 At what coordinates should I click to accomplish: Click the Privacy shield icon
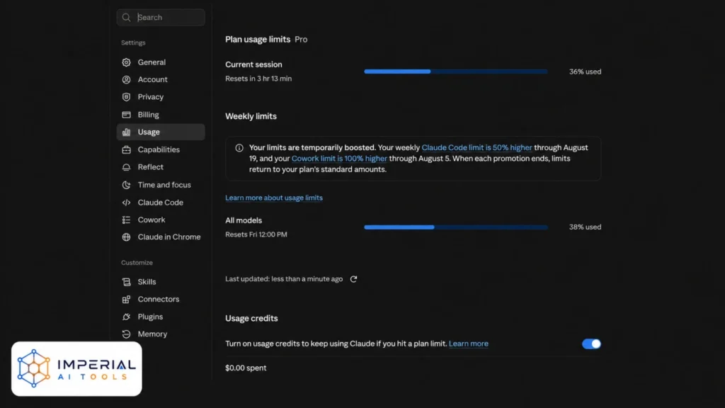pyautogui.click(x=126, y=97)
